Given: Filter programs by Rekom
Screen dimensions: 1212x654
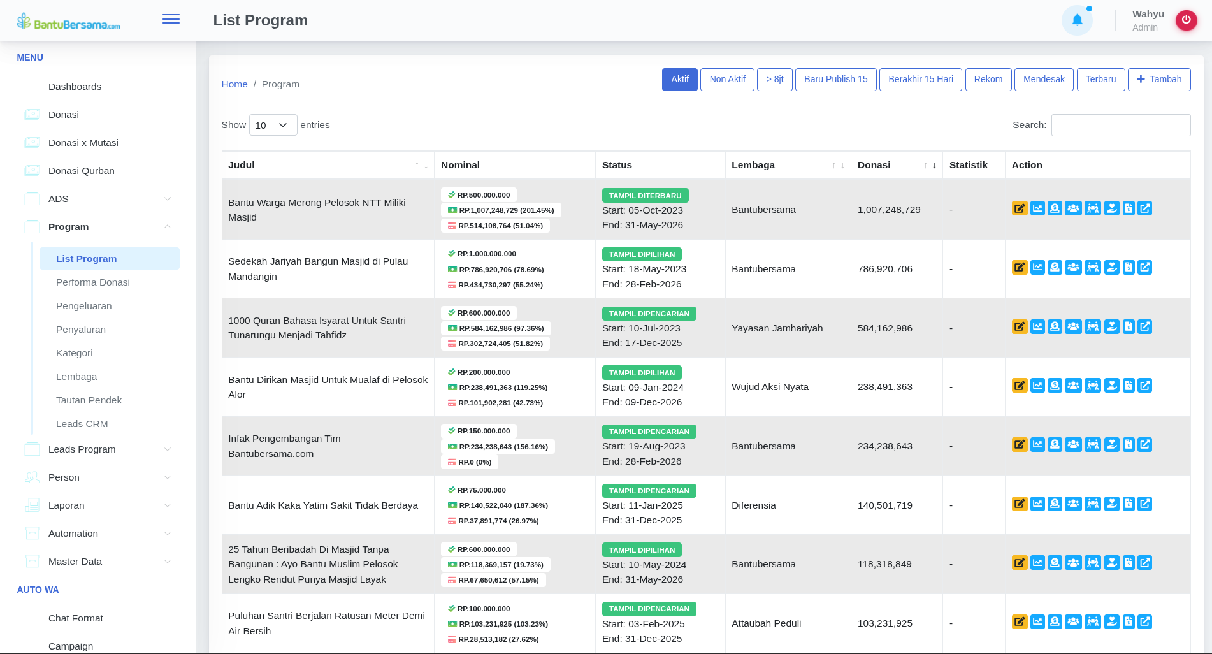Looking at the screenshot, I should click(988, 80).
